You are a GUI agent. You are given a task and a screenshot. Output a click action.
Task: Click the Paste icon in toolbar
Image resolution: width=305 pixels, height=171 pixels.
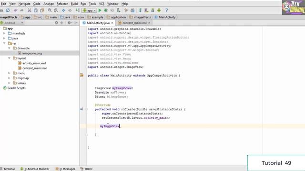pyautogui.click(x=42, y=10)
